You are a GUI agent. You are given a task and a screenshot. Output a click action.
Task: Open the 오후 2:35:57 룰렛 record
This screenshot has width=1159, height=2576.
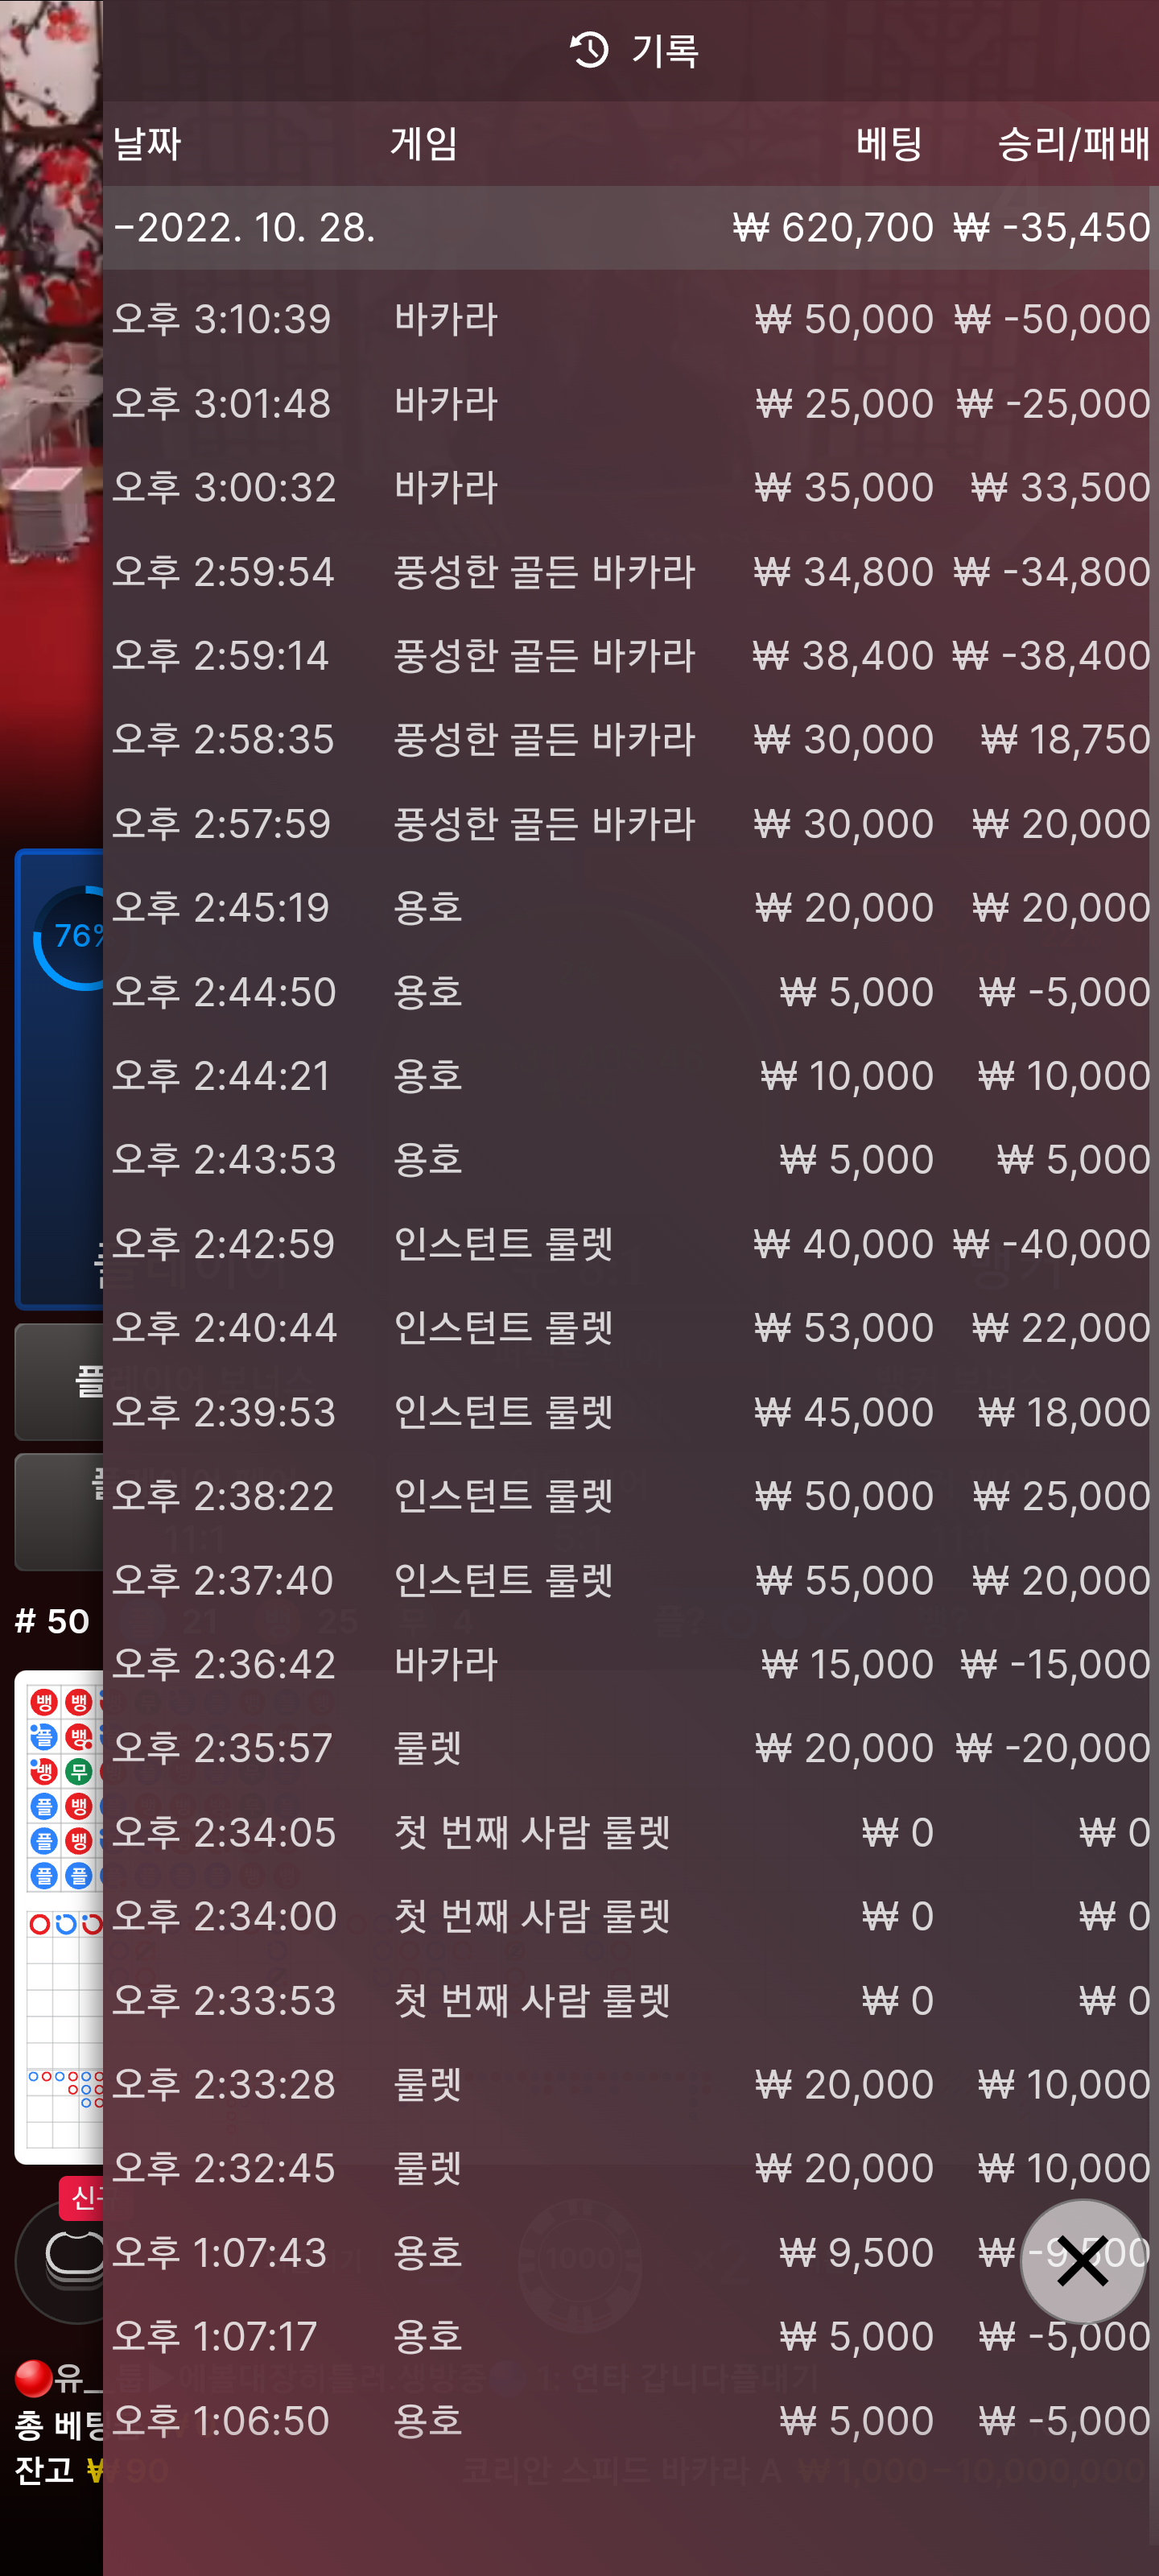631,1748
